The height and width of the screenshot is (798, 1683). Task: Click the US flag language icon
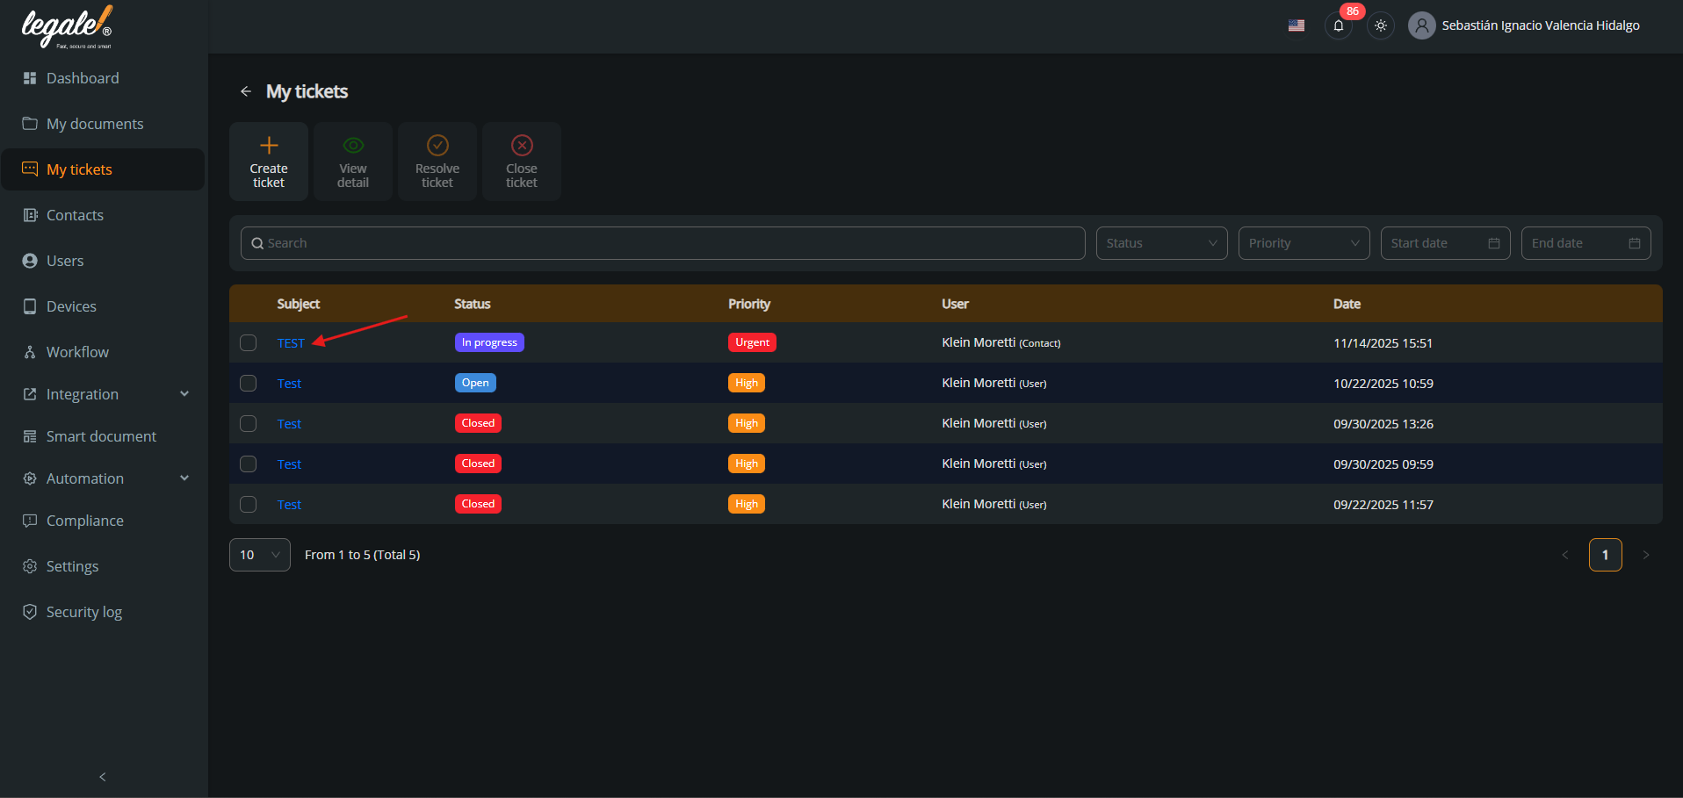[1297, 25]
